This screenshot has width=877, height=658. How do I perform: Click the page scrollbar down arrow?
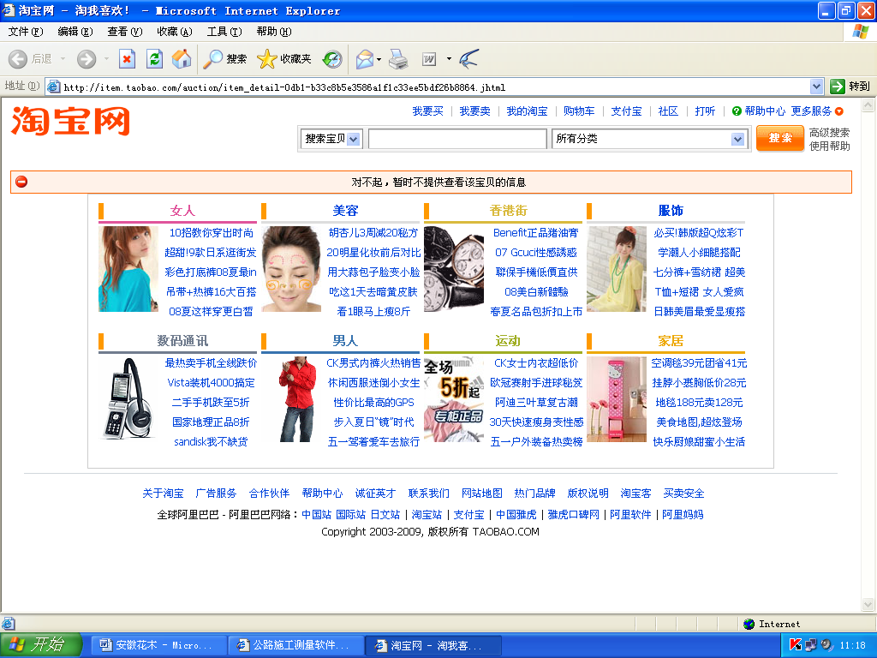[x=868, y=604]
